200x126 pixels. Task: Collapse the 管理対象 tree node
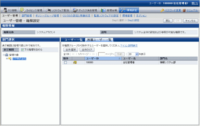pos(4,55)
